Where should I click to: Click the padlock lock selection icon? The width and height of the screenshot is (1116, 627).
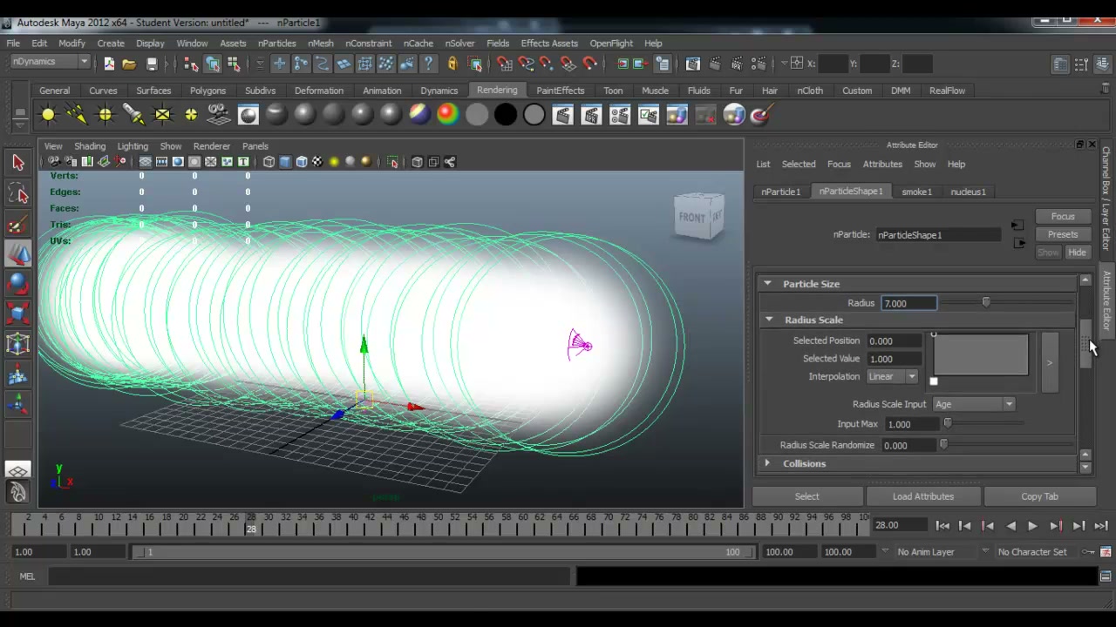[x=452, y=64]
